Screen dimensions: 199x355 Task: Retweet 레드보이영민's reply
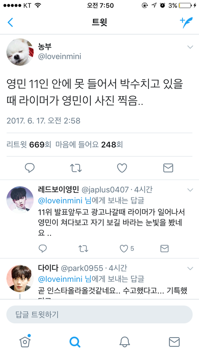[x=83, y=249]
